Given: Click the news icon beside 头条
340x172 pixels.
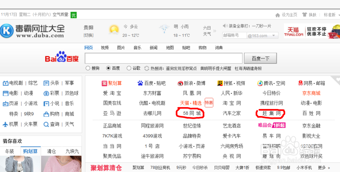Looking at the screenshot, I should [46, 83].
